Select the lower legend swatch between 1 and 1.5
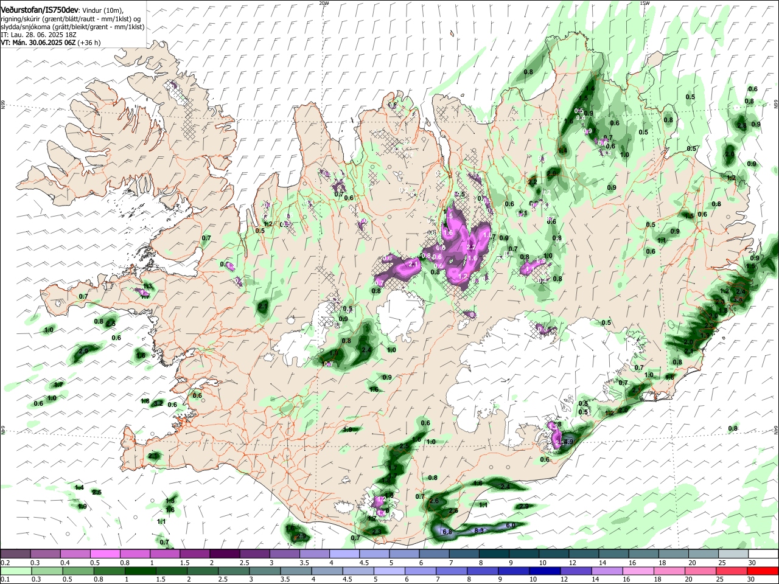The height and width of the screenshot is (584, 779). coord(141,571)
